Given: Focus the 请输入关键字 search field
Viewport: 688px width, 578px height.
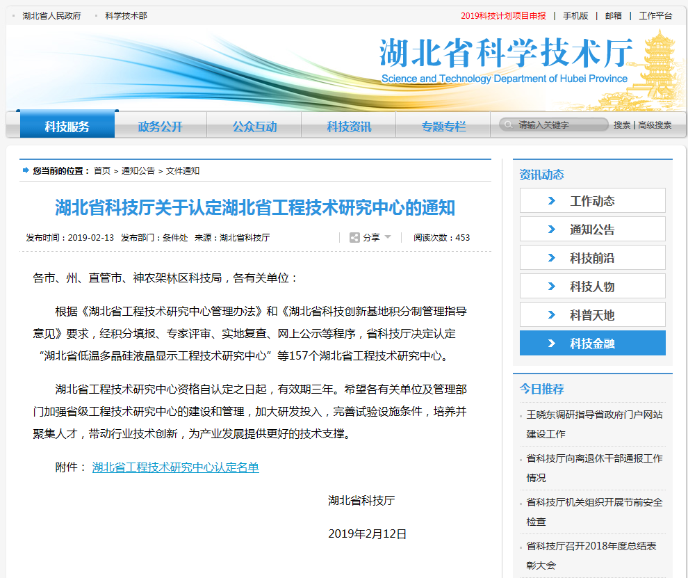Looking at the screenshot, I should (554, 125).
